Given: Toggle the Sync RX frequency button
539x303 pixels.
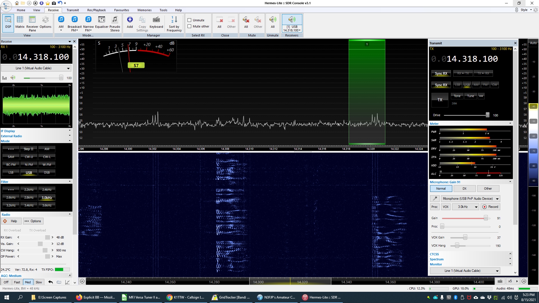Looking at the screenshot, I should pos(441,74).
